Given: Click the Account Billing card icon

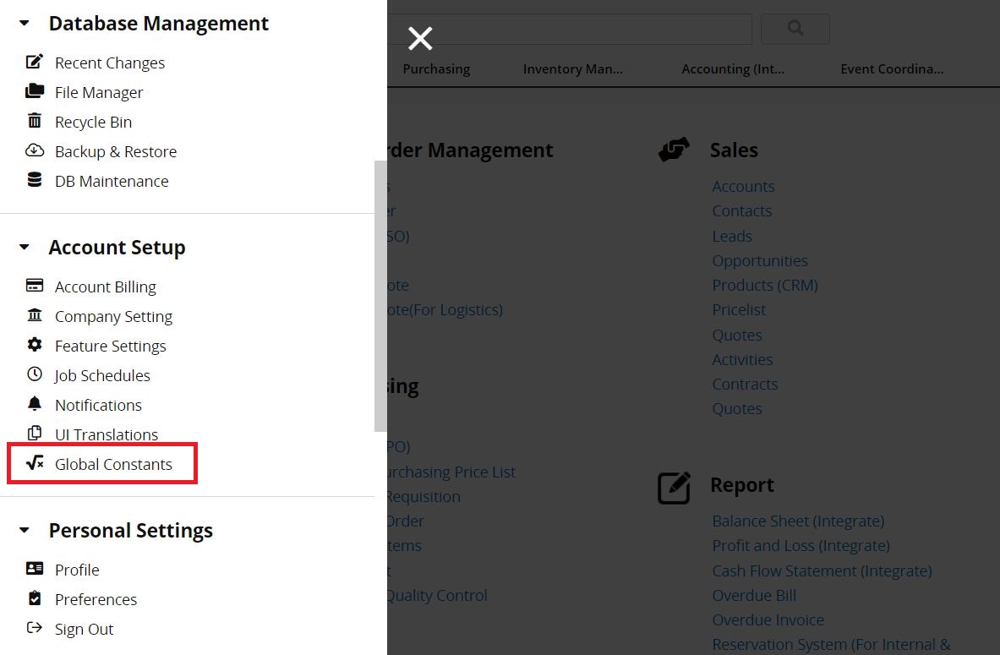Looking at the screenshot, I should [35, 286].
